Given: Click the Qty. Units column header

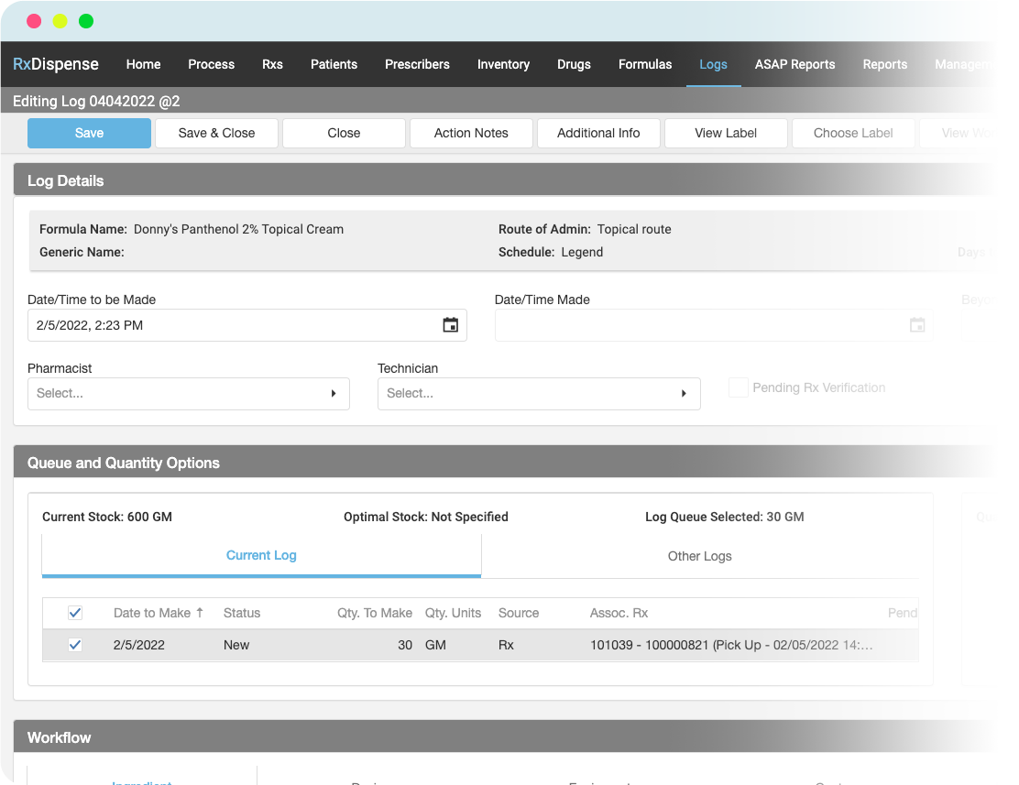Looking at the screenshot, I should (453, 613).
